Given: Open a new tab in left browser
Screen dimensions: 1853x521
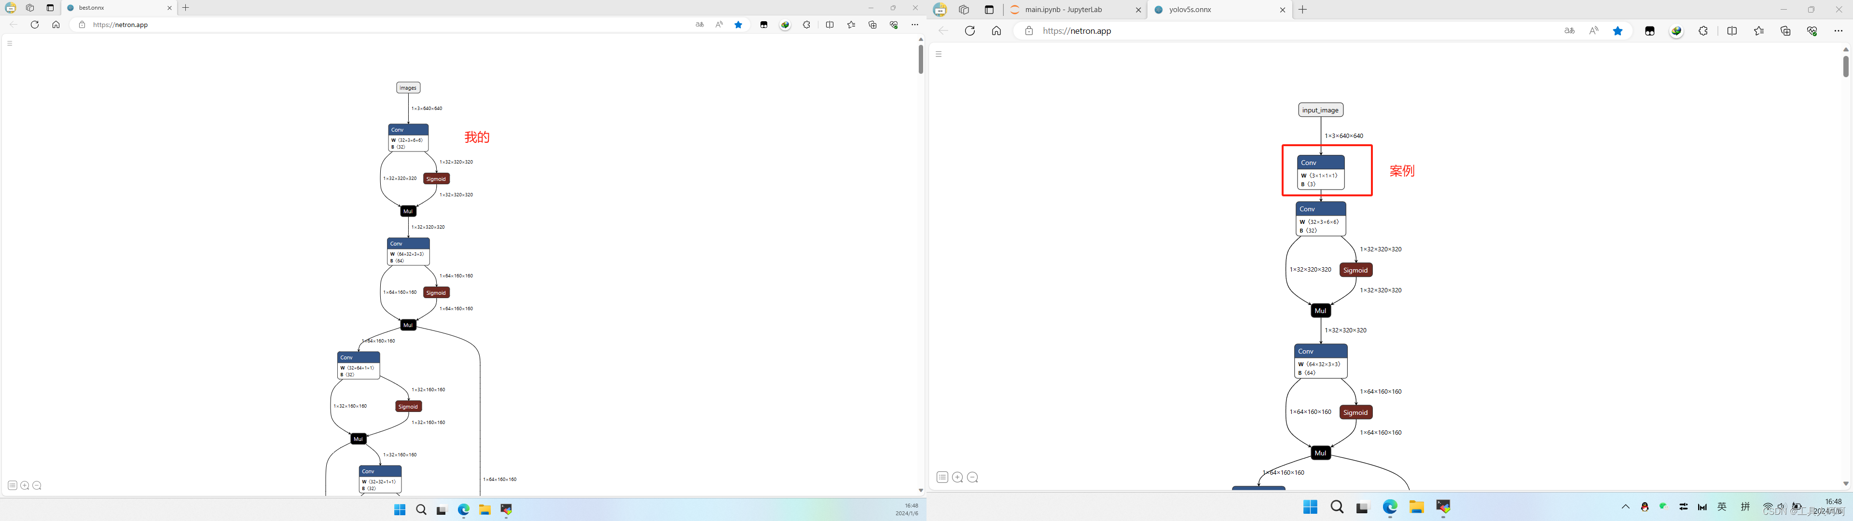Looking at the screenshot, I should click(186, 8).
